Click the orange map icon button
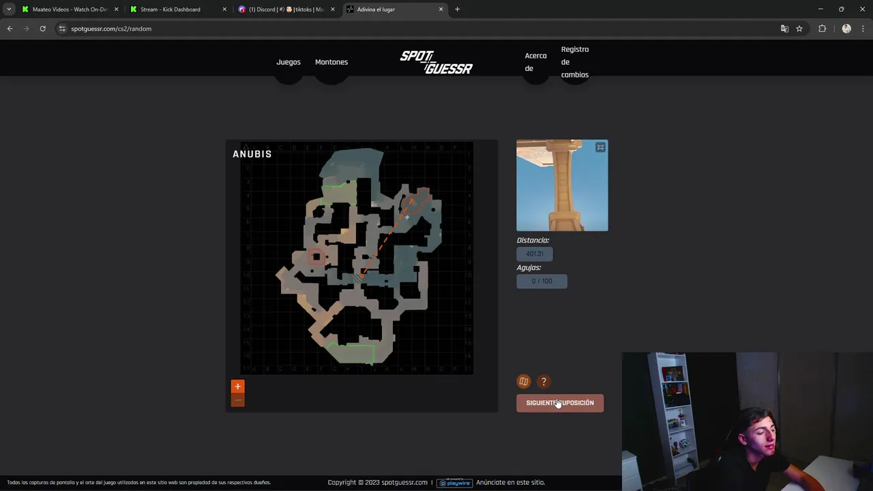The height and width of the screenshot is (491, 873). (524, 382)
